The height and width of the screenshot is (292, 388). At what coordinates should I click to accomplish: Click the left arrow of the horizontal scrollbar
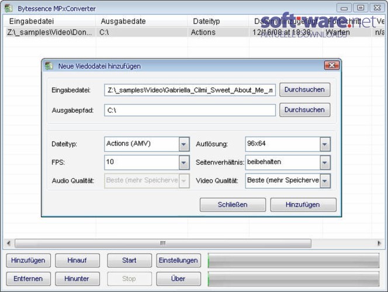(9, 243)
